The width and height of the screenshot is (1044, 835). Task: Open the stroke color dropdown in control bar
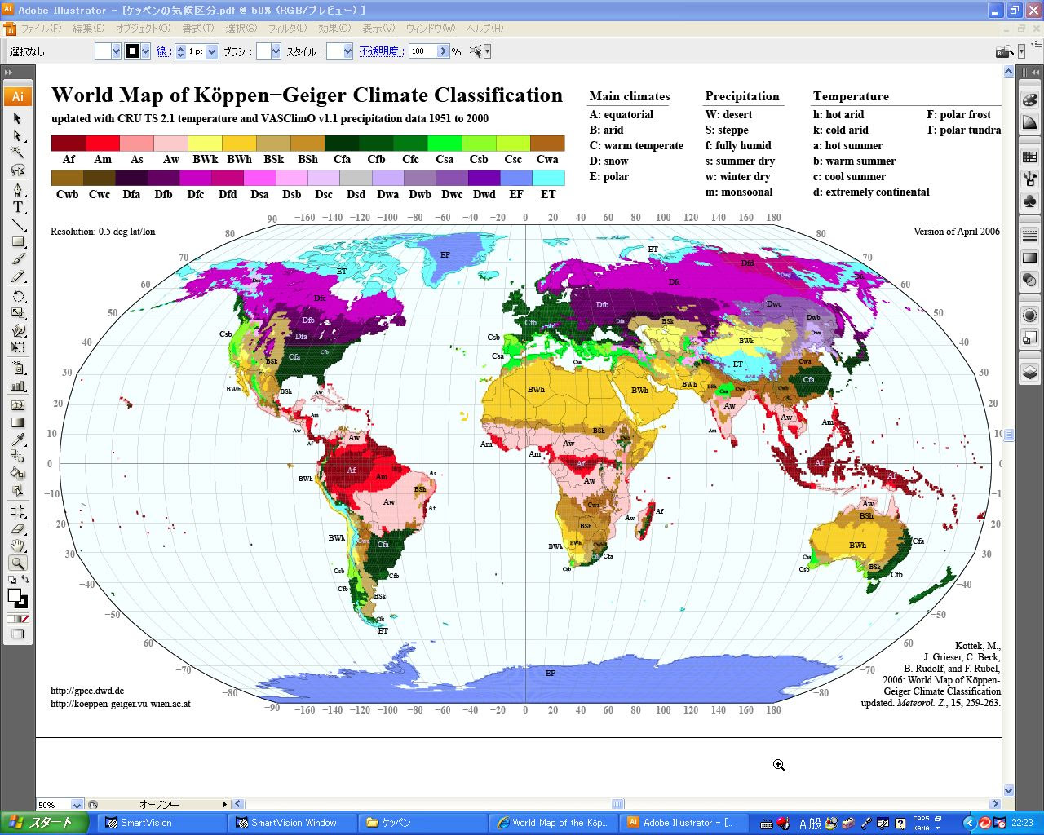click(145, 51)
